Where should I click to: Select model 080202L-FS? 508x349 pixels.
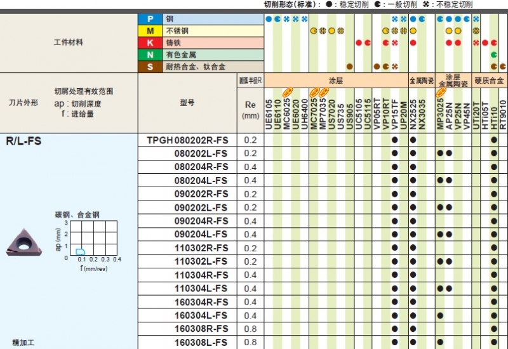click(x=201, y=154)
